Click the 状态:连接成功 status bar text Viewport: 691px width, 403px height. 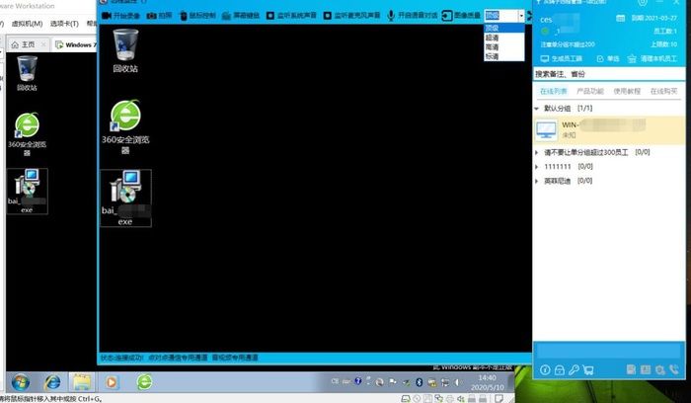tap(122, 358)
